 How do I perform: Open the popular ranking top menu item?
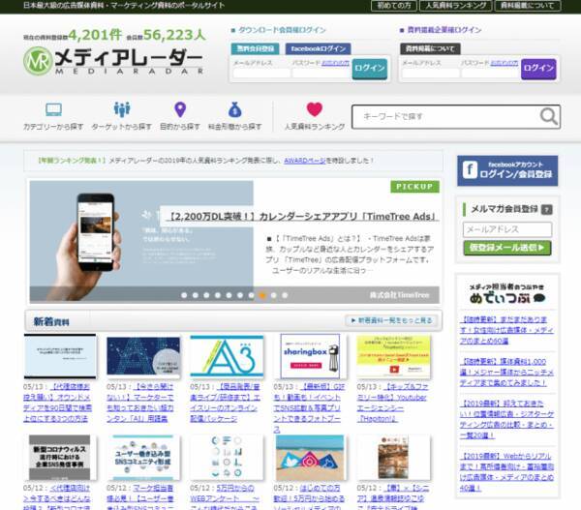(456, 6)
